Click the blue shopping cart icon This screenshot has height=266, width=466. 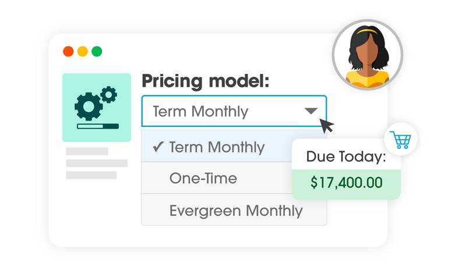(x=400, y=140)
